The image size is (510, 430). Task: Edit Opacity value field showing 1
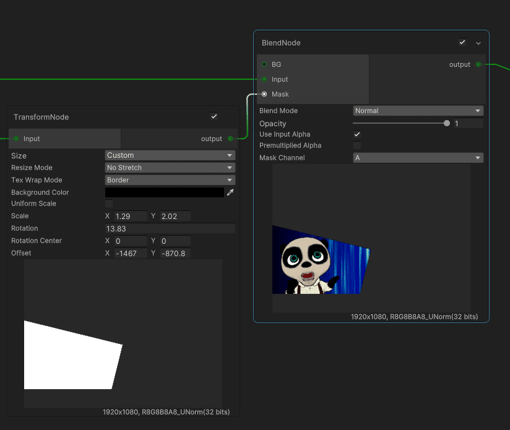469,124
